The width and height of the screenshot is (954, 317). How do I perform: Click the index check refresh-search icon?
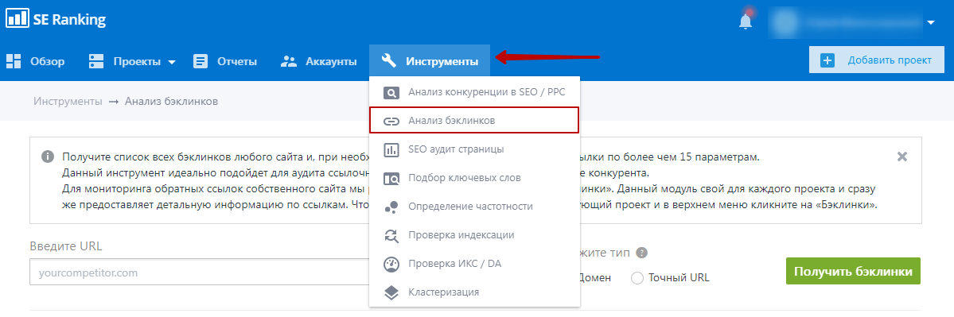[x=391, y=235]
